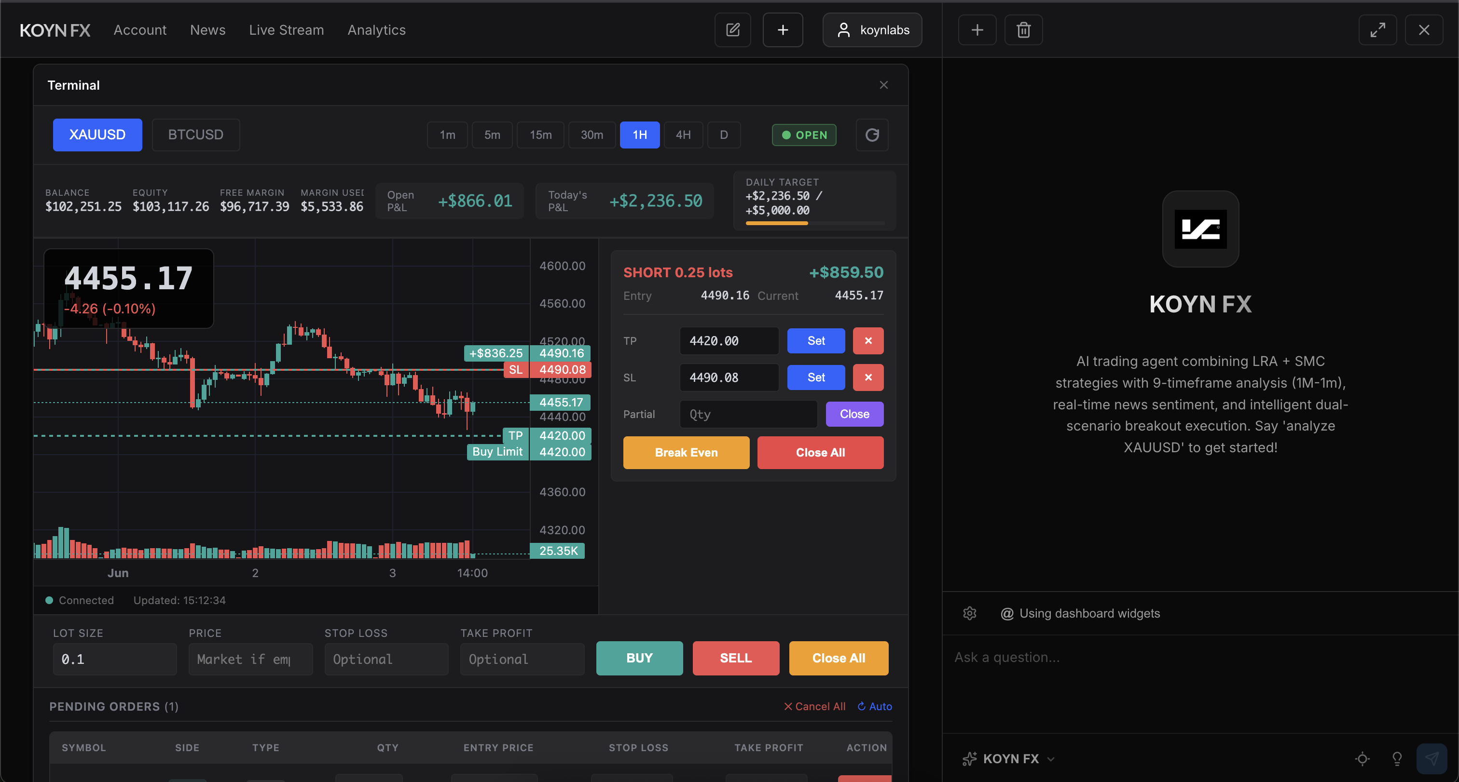This screenshot has width=1459, height=782.
Task: Click the Daily Target progress bar
Action: pos(814,224)
